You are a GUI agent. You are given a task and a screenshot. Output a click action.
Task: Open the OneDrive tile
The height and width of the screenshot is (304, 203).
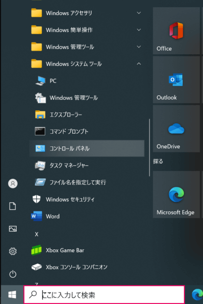(176, 129)
